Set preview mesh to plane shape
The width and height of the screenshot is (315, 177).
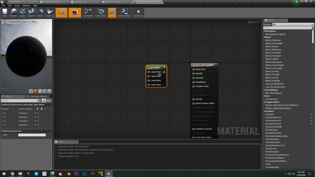[40, 91]
